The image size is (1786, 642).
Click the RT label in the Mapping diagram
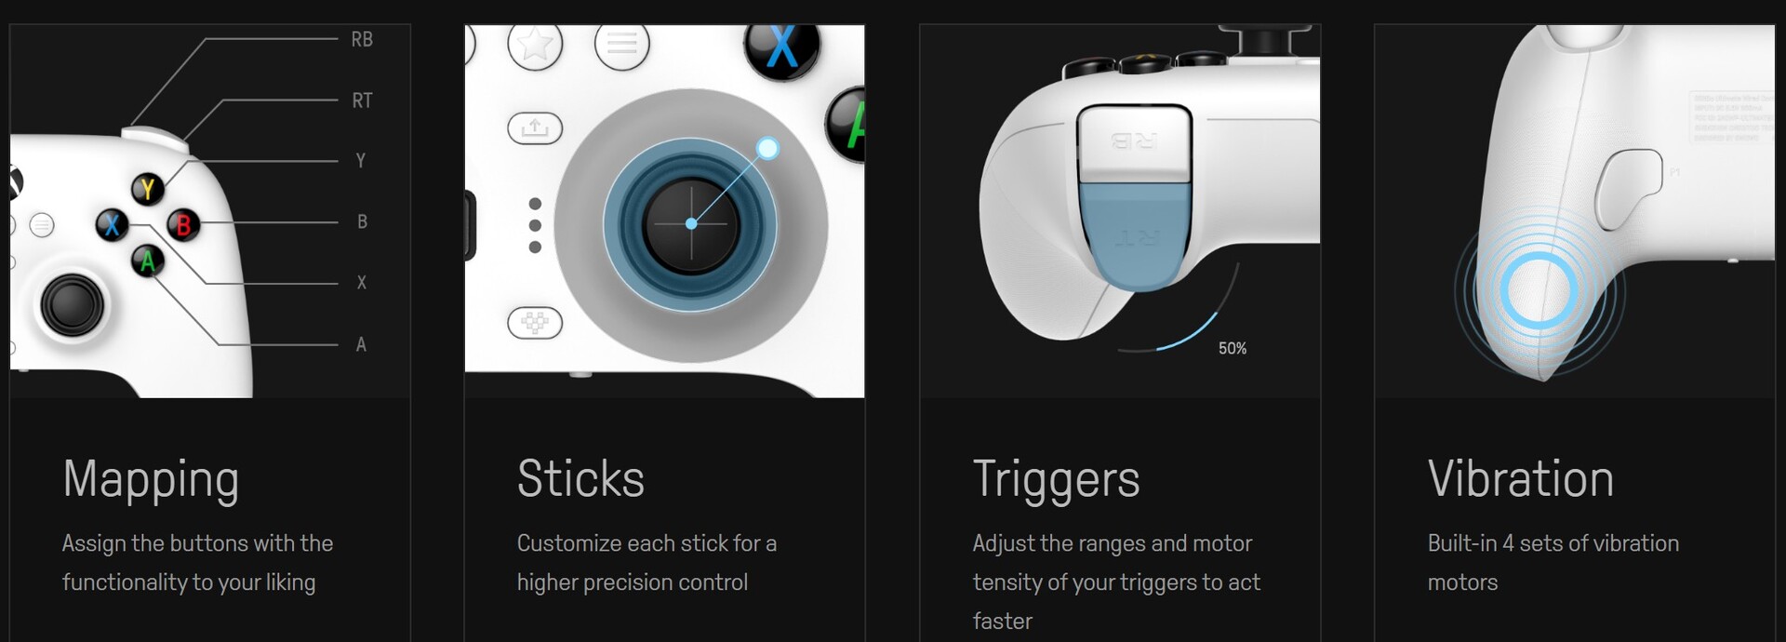pos(362,100)
